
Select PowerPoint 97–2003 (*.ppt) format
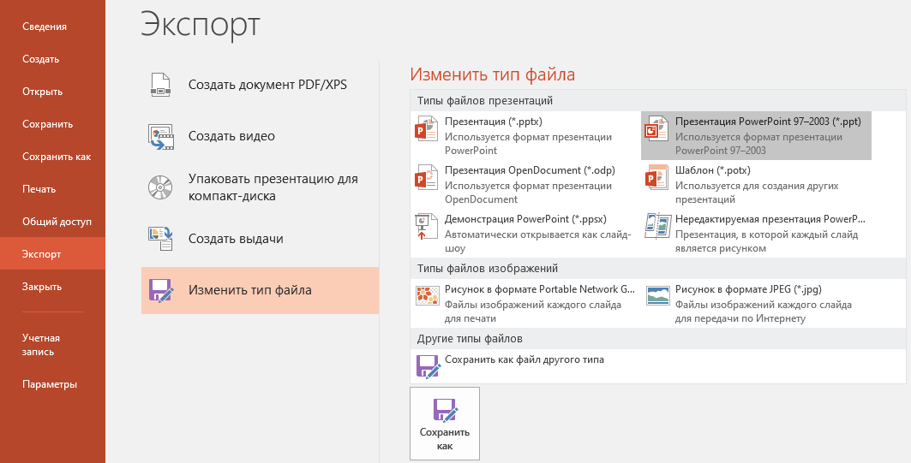click(x=756, y=136)
